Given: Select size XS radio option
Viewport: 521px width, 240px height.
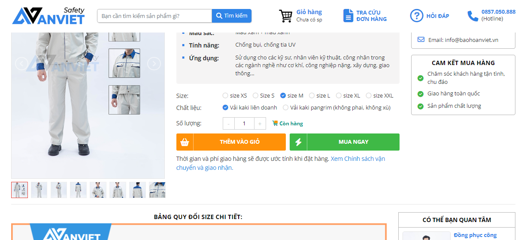Looking at the screenshot, I should pos(225,96).
